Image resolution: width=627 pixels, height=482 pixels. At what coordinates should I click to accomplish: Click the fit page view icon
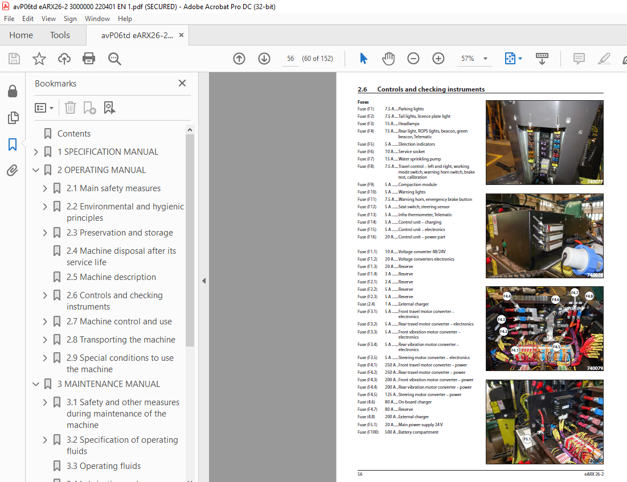tap(510, 59)
